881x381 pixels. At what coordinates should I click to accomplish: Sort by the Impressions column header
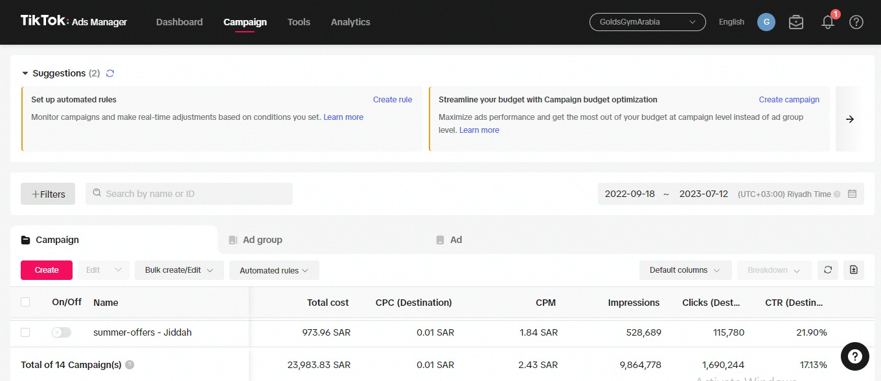[x=634, y=303]
